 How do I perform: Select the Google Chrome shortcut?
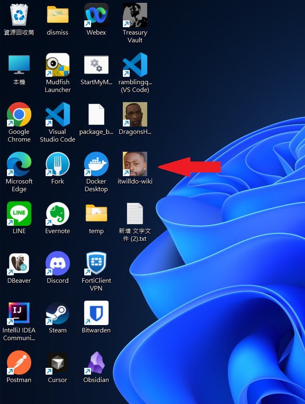(19, 114)
